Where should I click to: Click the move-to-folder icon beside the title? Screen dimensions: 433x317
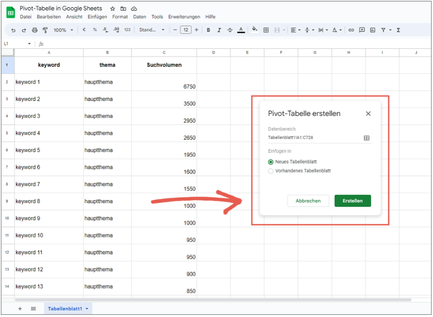(123, 9)
